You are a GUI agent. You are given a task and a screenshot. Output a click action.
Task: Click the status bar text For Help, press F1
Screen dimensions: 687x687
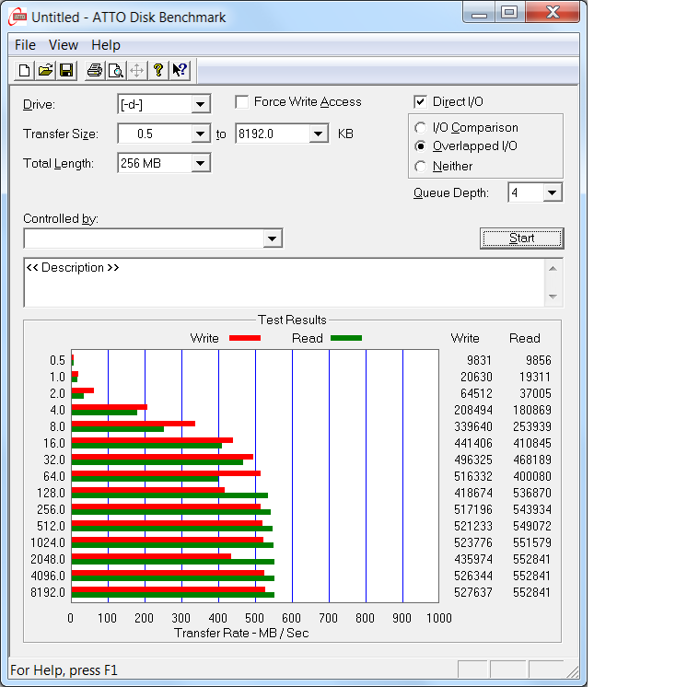point(64,670)
